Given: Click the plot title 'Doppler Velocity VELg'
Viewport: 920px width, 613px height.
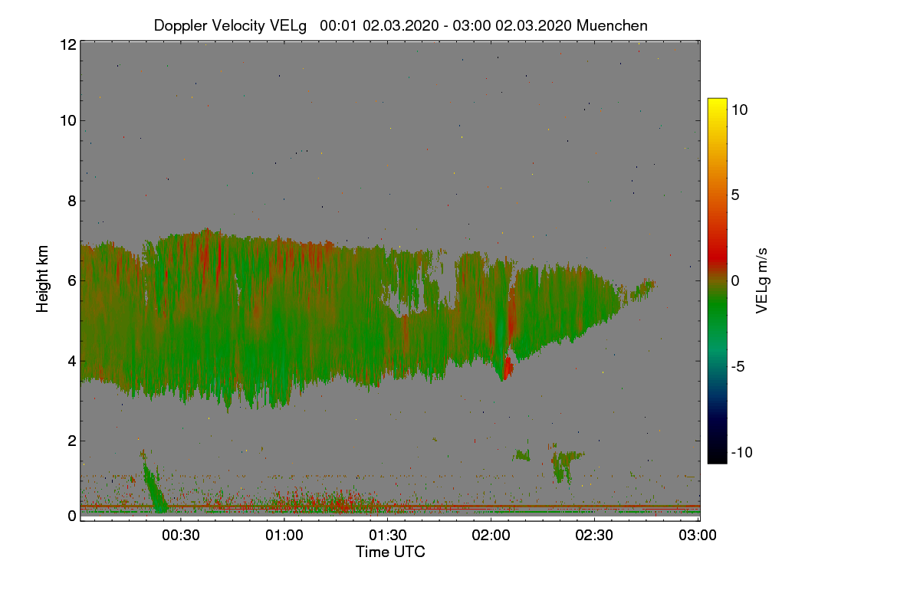Looking at the screenshot, I should (230, 25).
